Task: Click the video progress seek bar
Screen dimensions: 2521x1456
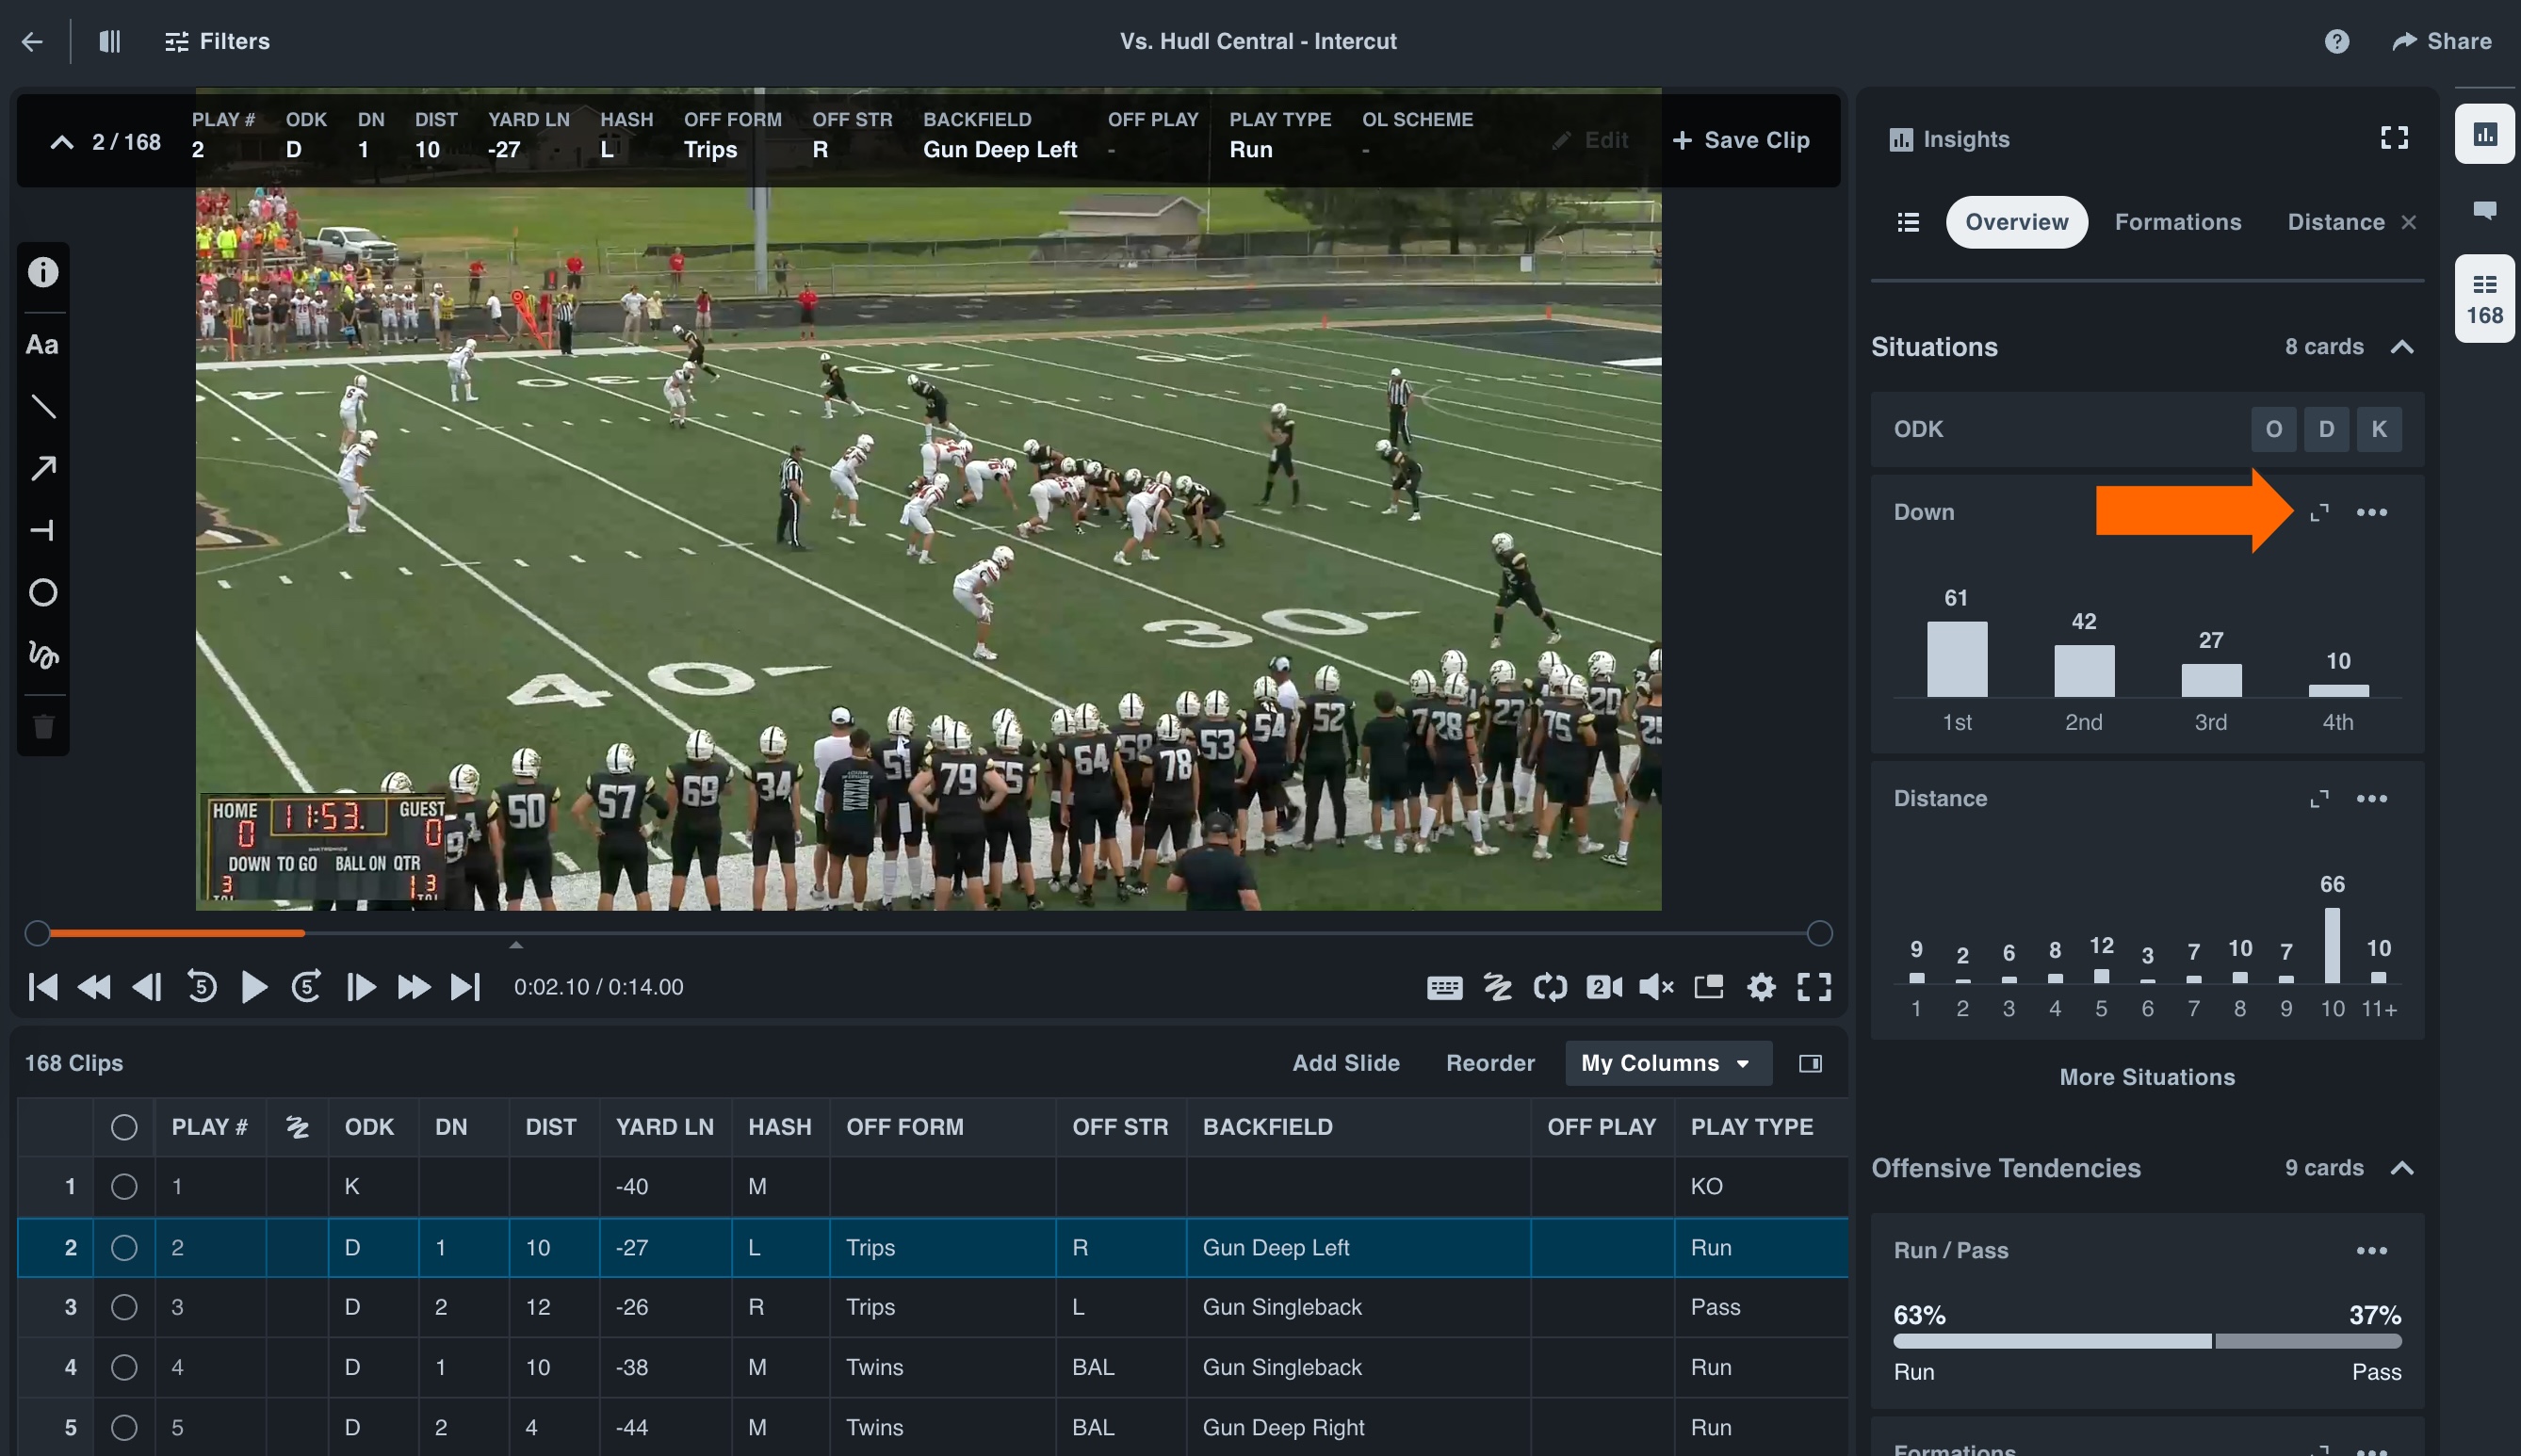Action: (x=928, y=933)
